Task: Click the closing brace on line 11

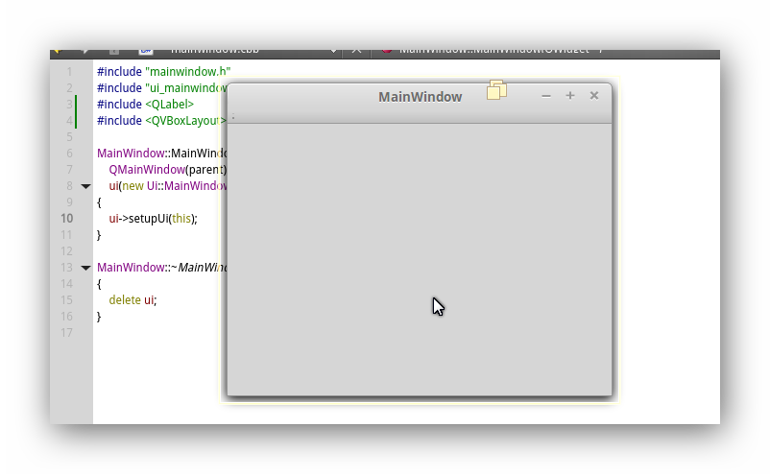Action: click(99, 235)
